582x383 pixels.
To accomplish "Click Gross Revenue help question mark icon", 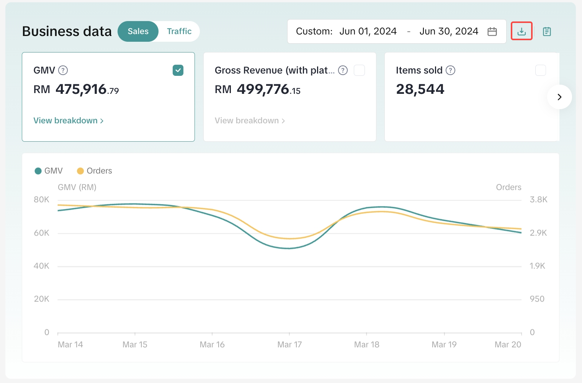I will click(x=343, y=70).
